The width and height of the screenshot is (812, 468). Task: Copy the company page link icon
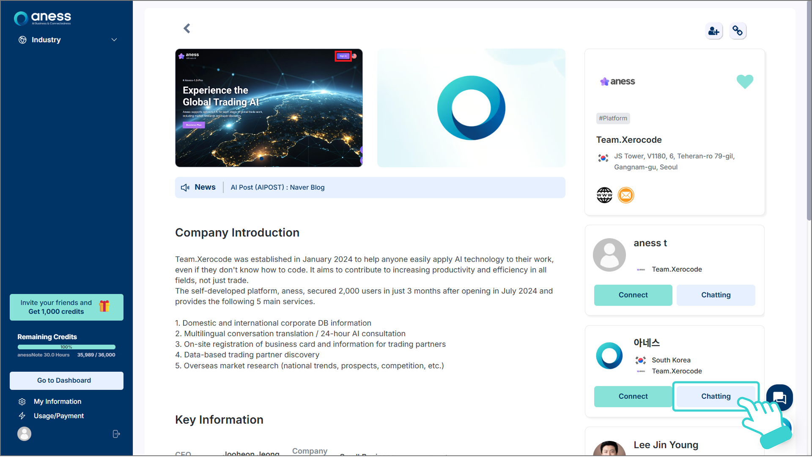click(738, 31)
